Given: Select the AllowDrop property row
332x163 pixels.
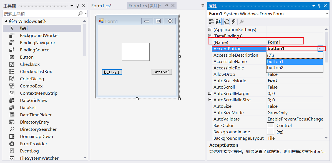Looking at the screenshot, I should pos(268,74).
